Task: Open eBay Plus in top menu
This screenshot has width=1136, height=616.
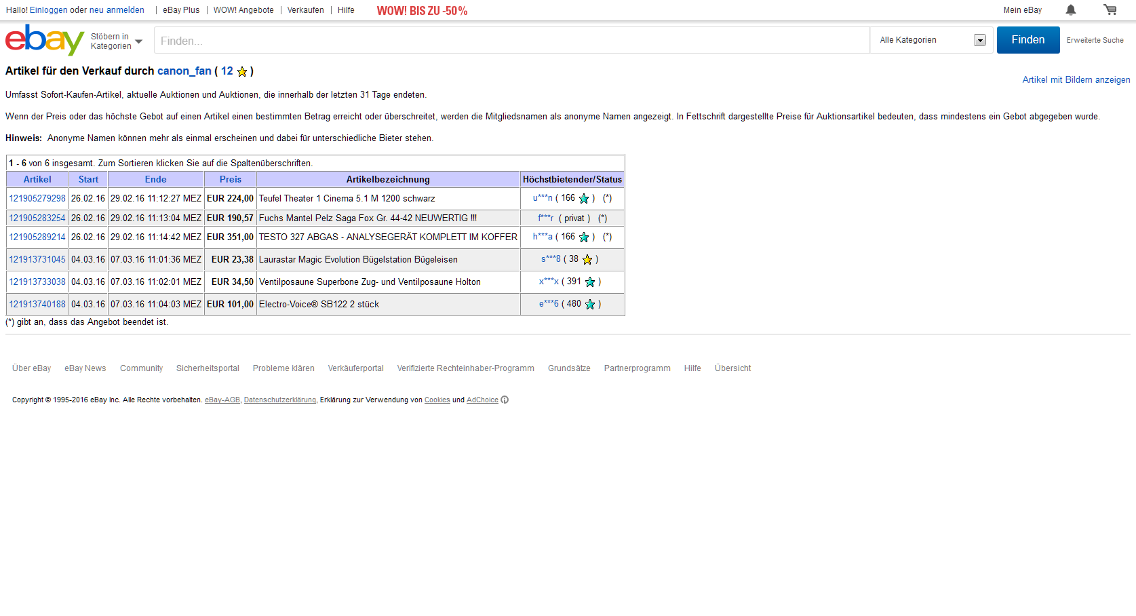Action: tap(181, 10)
